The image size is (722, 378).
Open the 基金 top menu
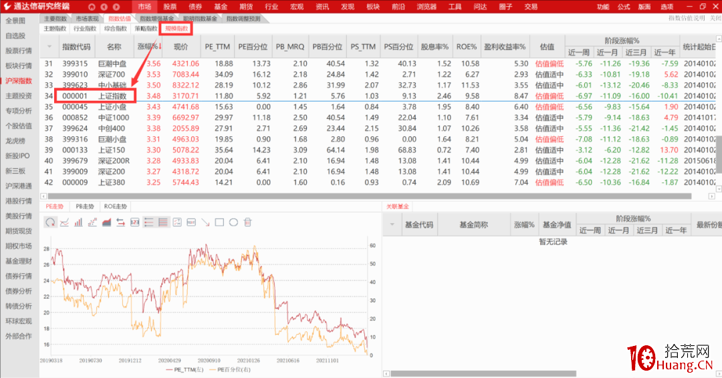point(221,7)
